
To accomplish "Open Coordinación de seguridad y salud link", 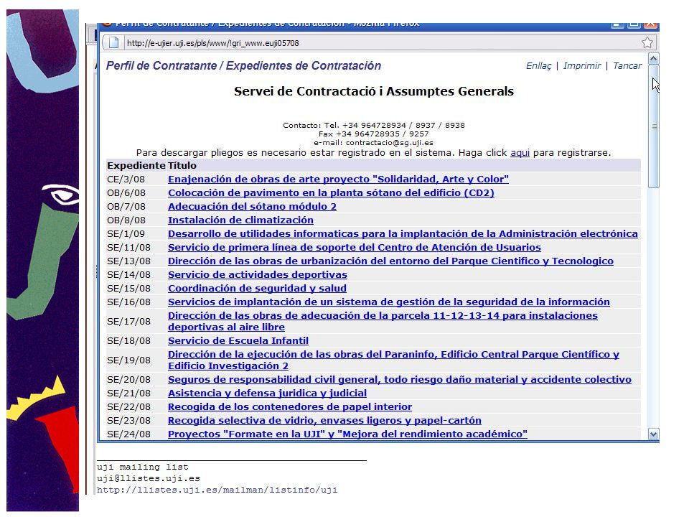I will point(257,289).
